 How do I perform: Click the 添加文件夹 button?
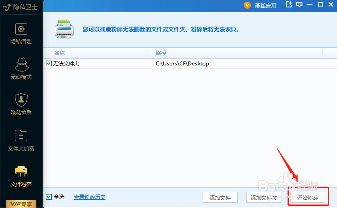click(x=264, y=197)
